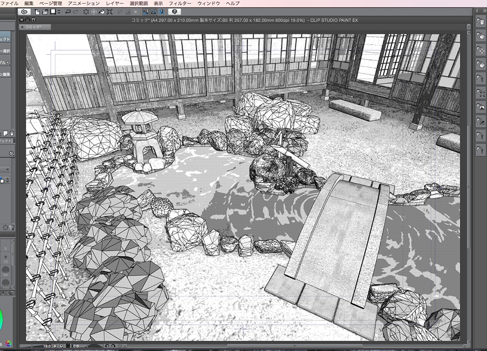
Task: Open the save options dropdown next to the save icon
Action: [x=58, y=12]
